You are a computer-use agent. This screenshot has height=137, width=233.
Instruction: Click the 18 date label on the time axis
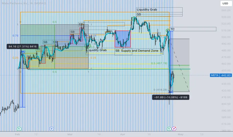[99, 134]
